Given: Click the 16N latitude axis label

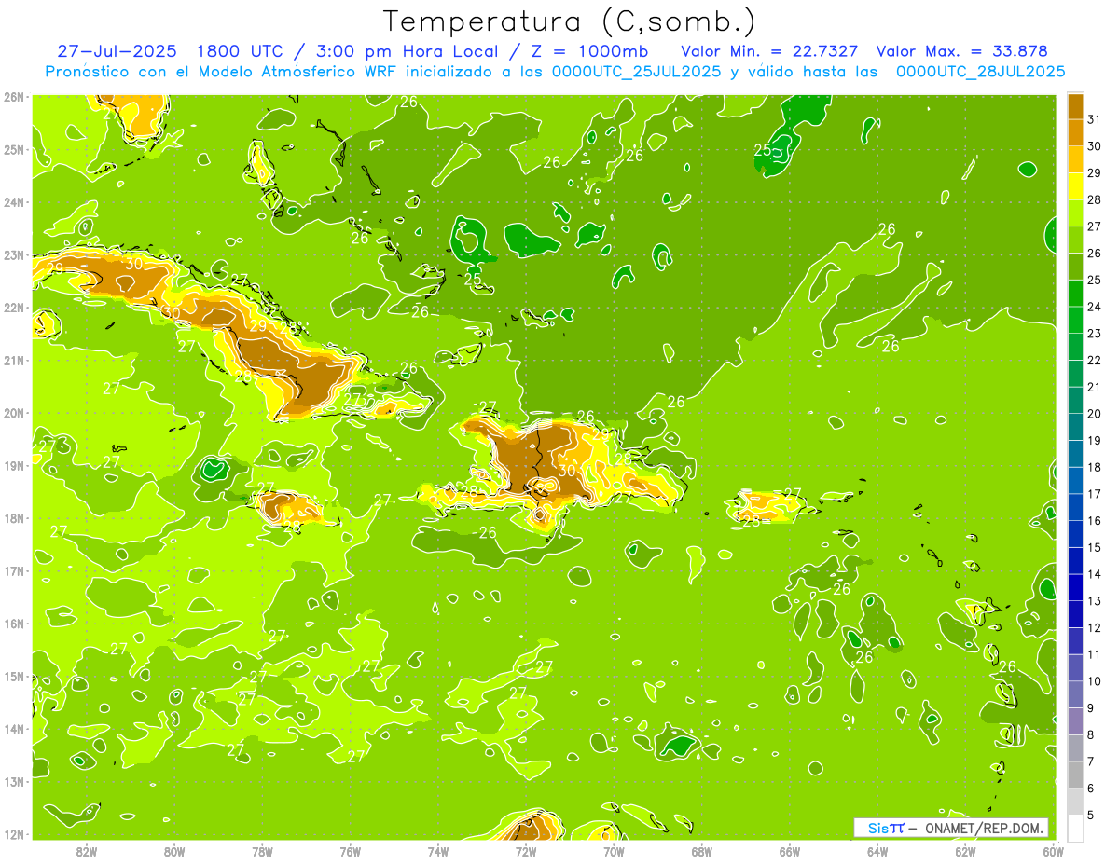Looking at the screenshot, I should pos(14,624).
